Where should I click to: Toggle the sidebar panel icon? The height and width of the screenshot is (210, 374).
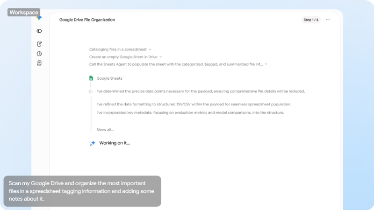pos(39,31)
